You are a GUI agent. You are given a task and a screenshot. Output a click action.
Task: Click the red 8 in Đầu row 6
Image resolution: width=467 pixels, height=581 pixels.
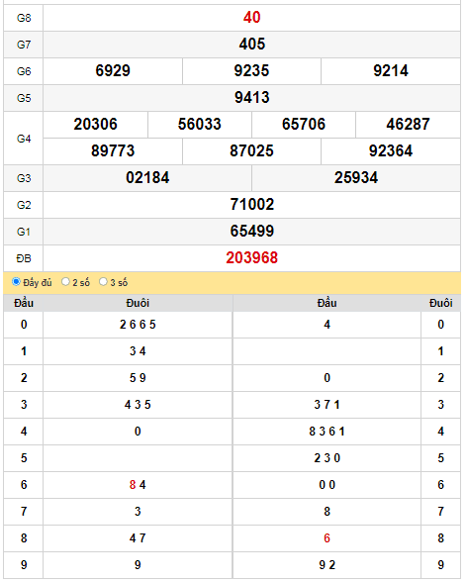tap(133, 485)
